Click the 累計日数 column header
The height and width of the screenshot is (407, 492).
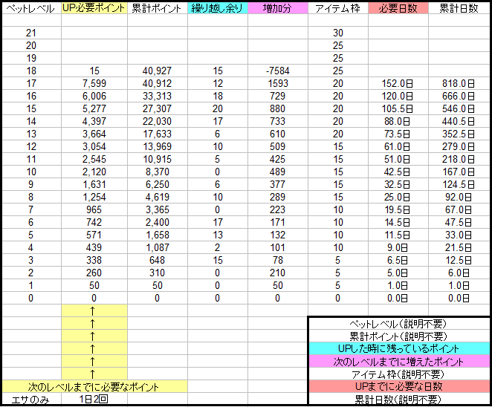point(459,7)
